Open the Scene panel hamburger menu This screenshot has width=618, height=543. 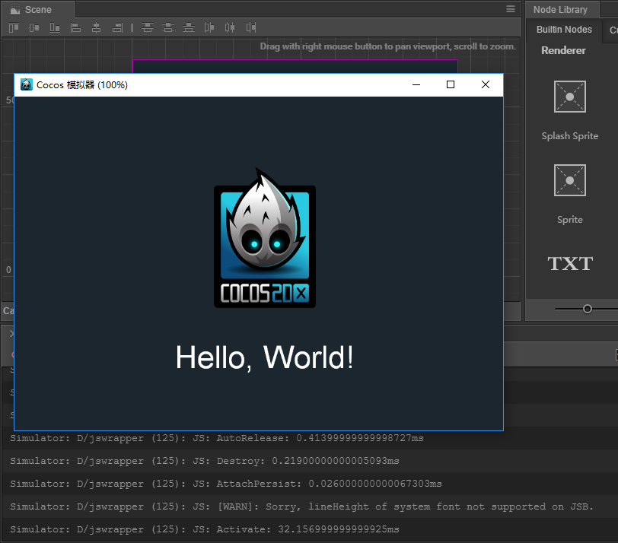coord(511,9)
